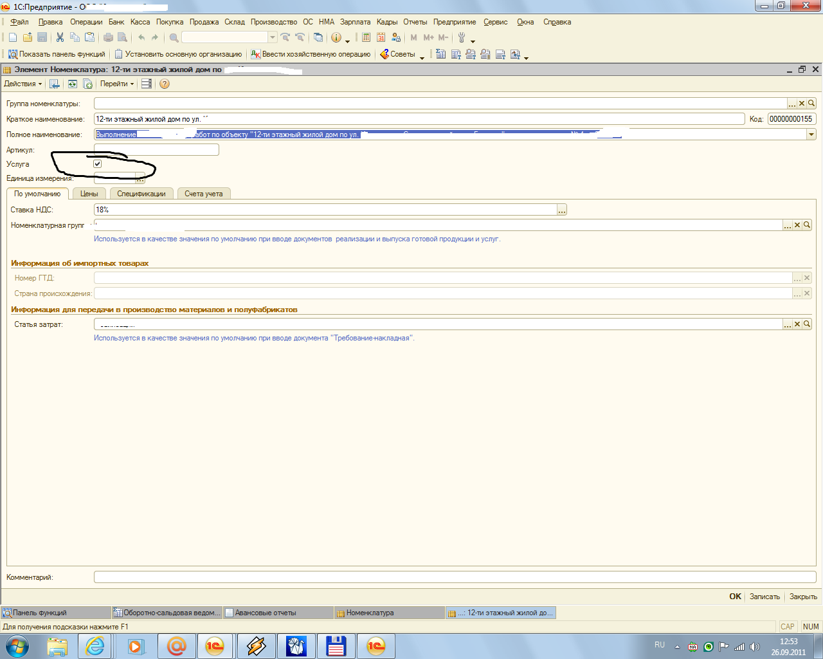Expand the Полное наименование dropdown arrow
The width and height of the screenshot is (823, 659).
coord(811,135)
